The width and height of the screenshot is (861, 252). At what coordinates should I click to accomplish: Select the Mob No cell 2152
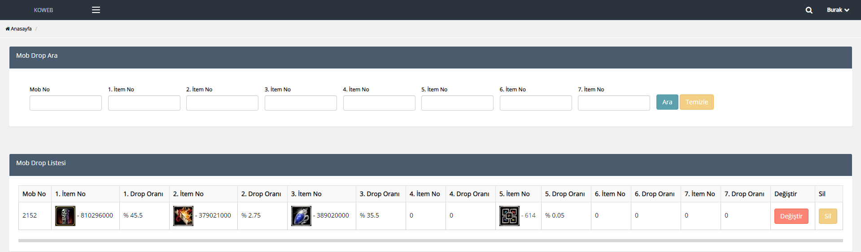tap(35, 216)
